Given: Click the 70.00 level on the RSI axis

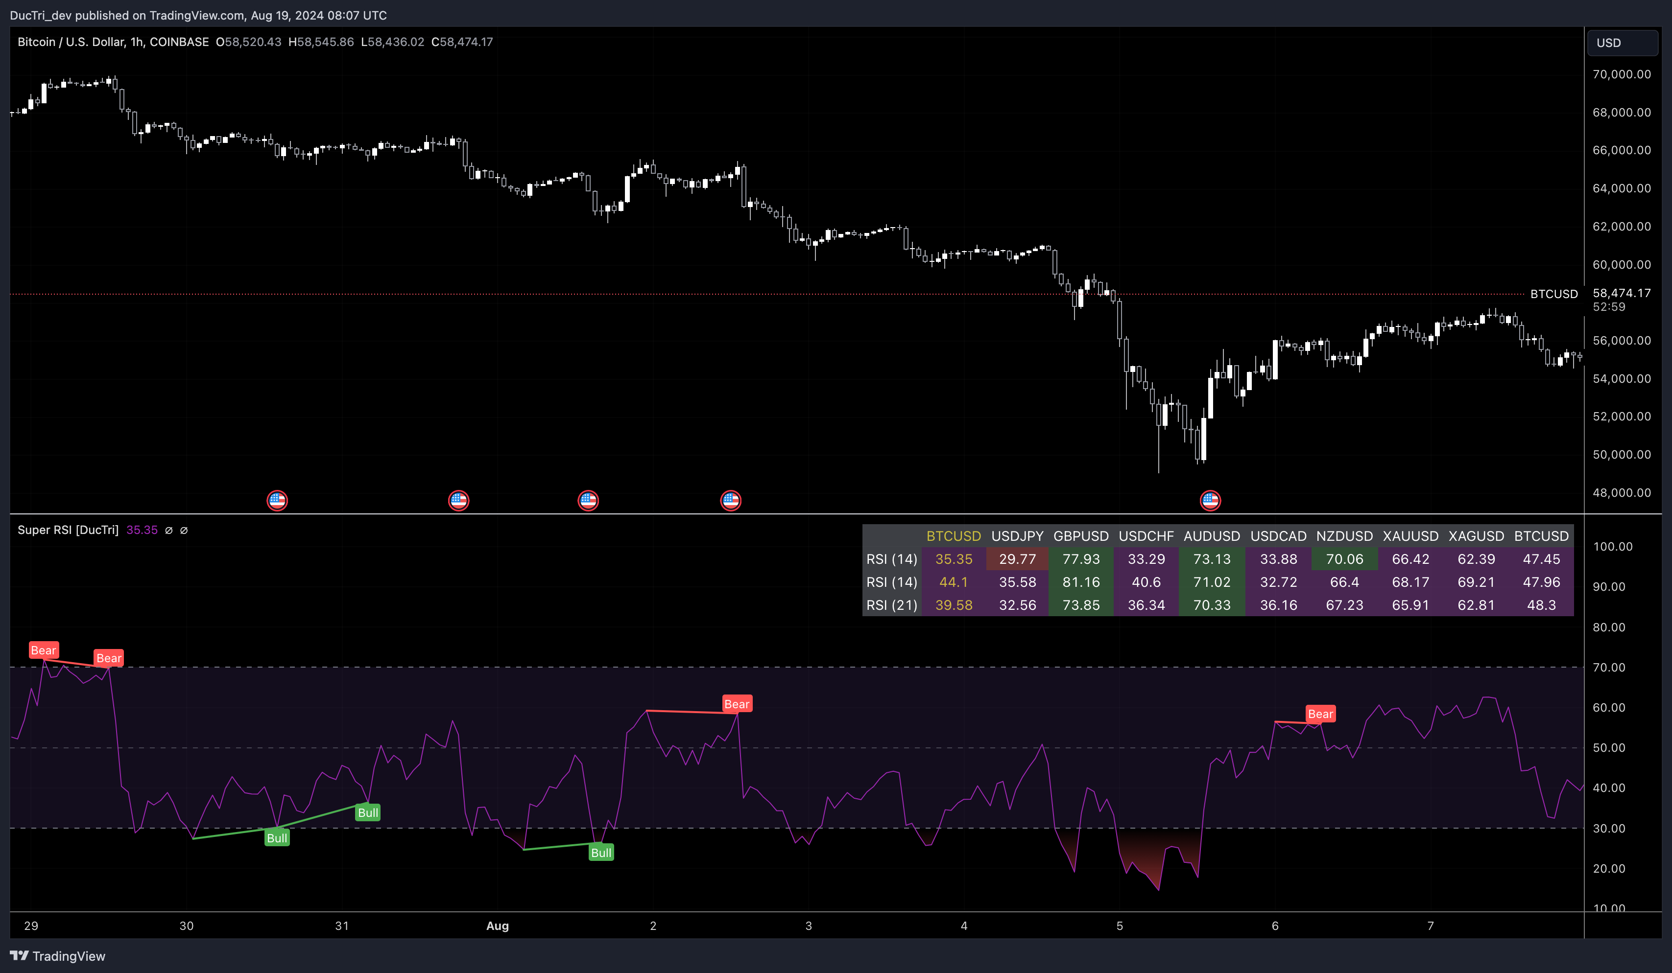Looking at the screenshot, I should [x=1609, y=667].
